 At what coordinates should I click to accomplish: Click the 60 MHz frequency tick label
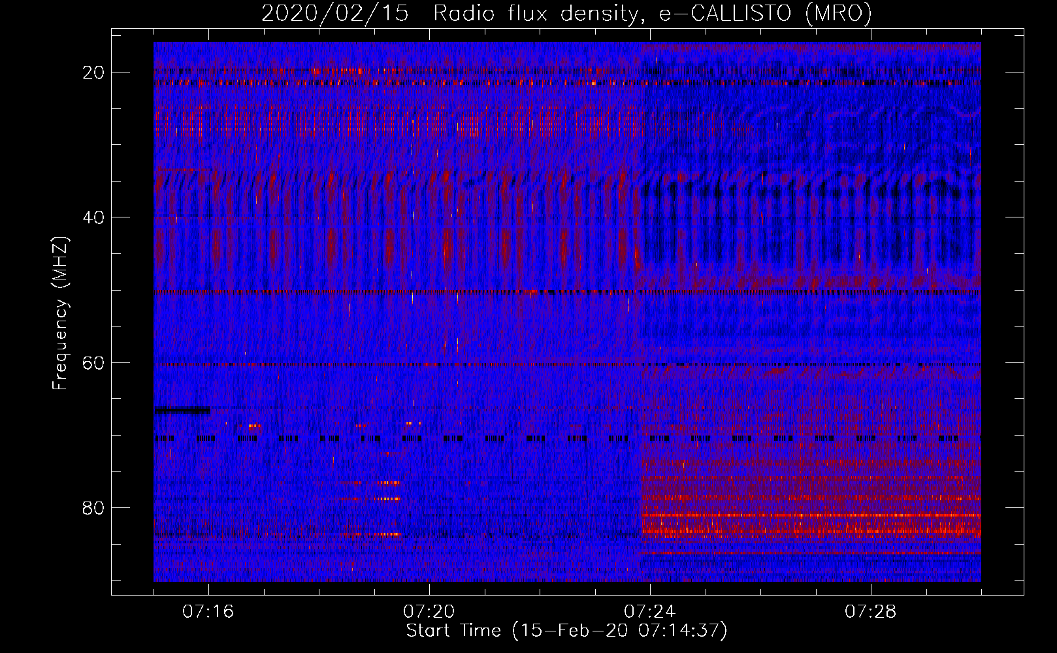(93, 362)
